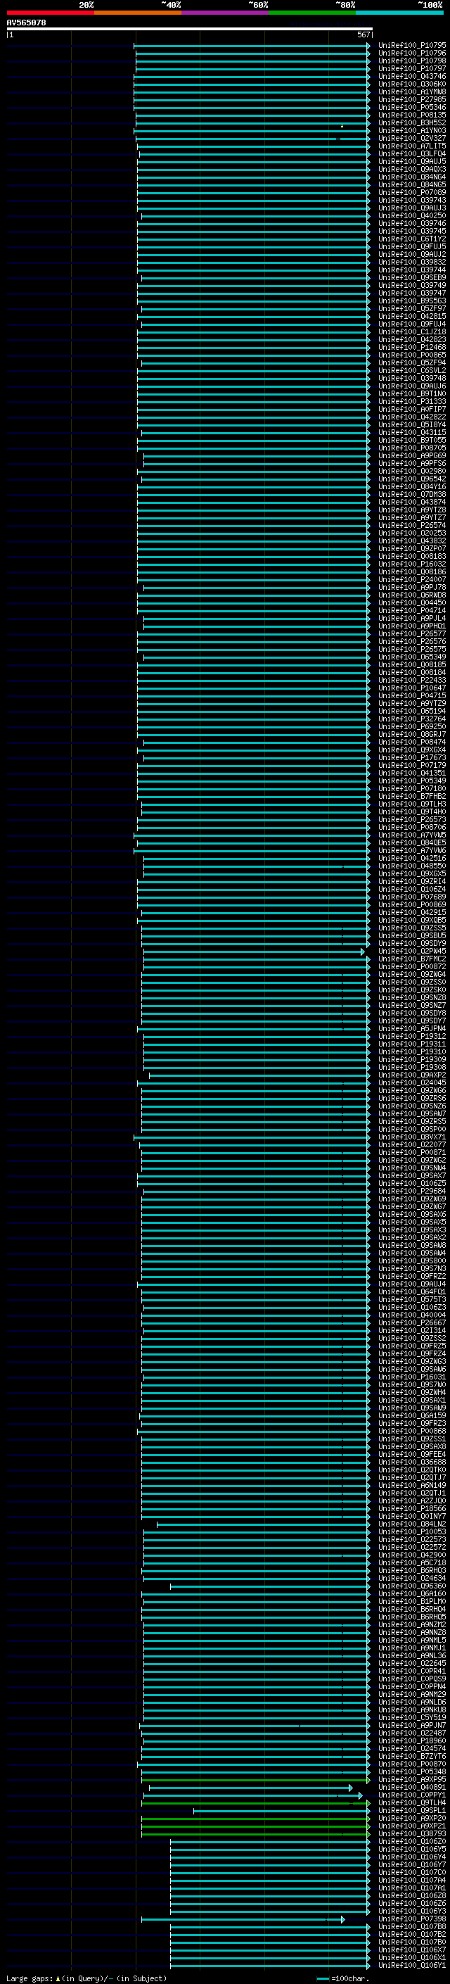Select the UniRef100_P00869 label
The height and width of the screenshot is (1984, 450).
click(x=411, y=904)
